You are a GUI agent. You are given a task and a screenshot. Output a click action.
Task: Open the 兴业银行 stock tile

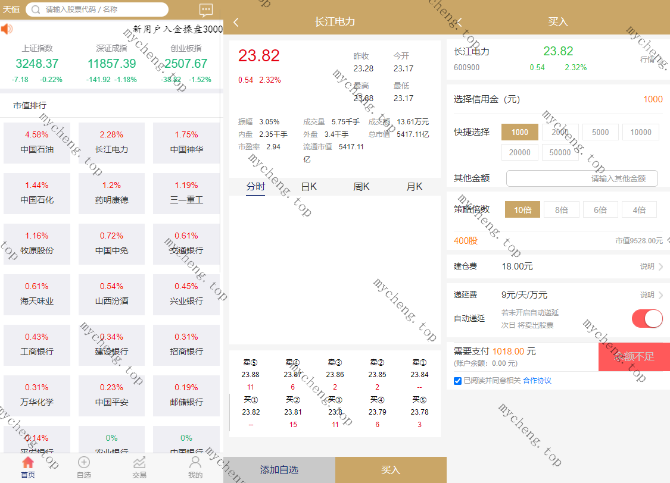pos(186,295)
